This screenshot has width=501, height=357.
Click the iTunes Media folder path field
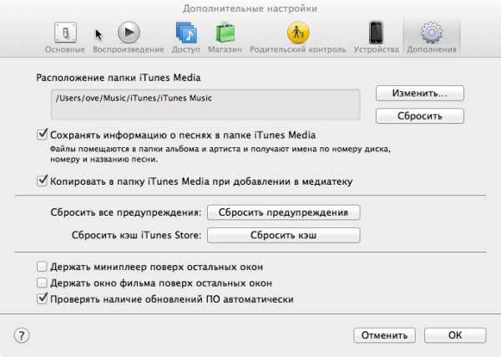[205, 105]
